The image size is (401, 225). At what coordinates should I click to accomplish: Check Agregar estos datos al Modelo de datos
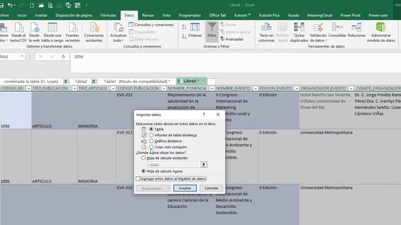tap(138, 179)
